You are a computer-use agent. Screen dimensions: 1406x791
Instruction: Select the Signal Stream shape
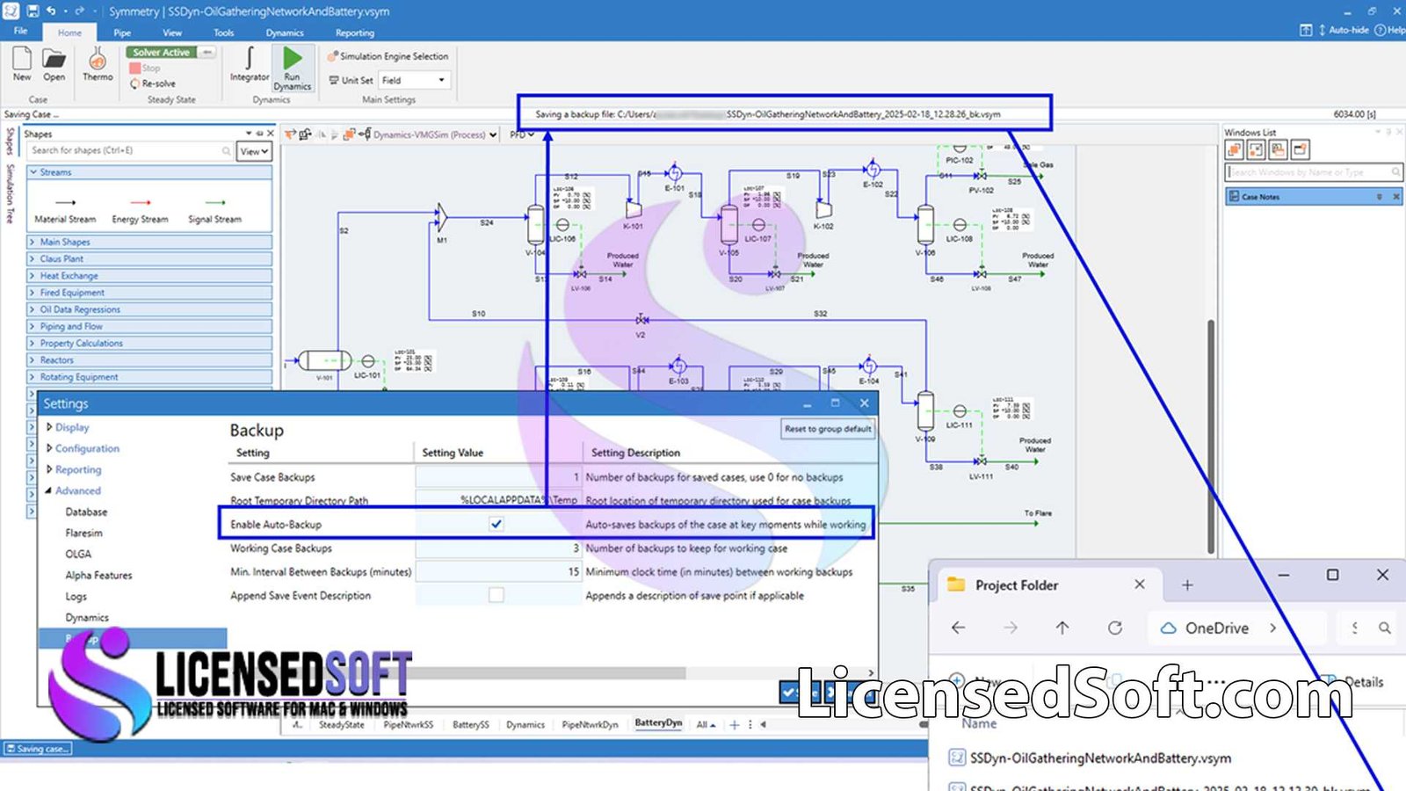[x=214, y=209]
